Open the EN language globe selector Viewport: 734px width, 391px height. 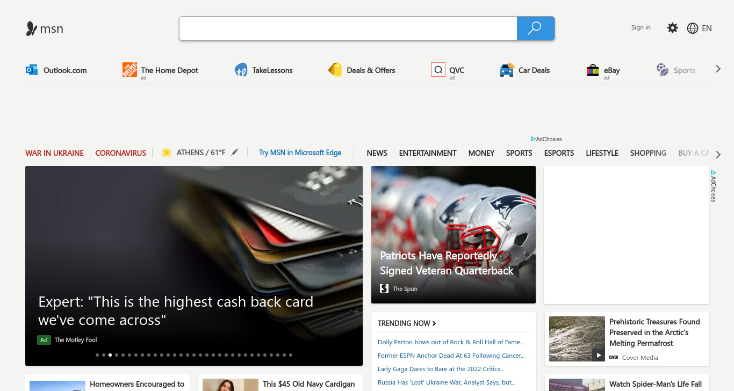[699, 28]
